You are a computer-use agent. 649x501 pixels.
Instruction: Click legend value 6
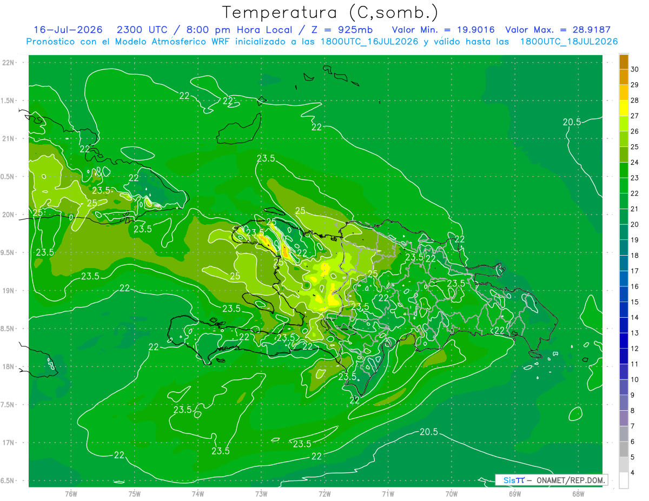[632, 442]
